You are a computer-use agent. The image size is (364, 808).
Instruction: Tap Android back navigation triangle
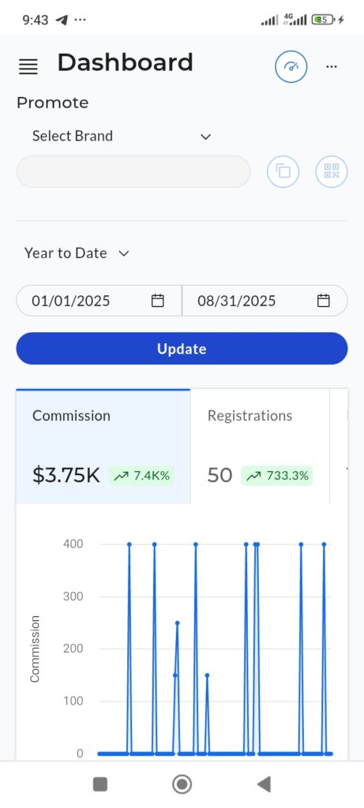[264, 784]
